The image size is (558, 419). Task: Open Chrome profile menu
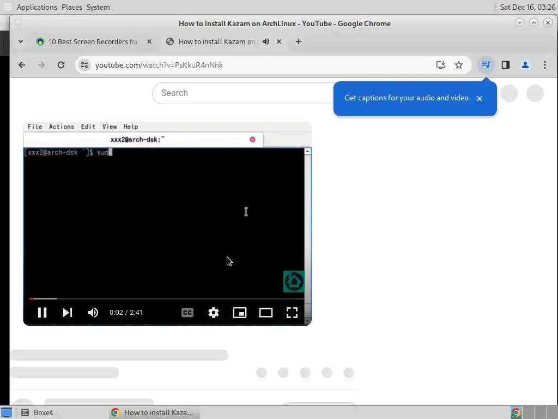click(525, 65)
